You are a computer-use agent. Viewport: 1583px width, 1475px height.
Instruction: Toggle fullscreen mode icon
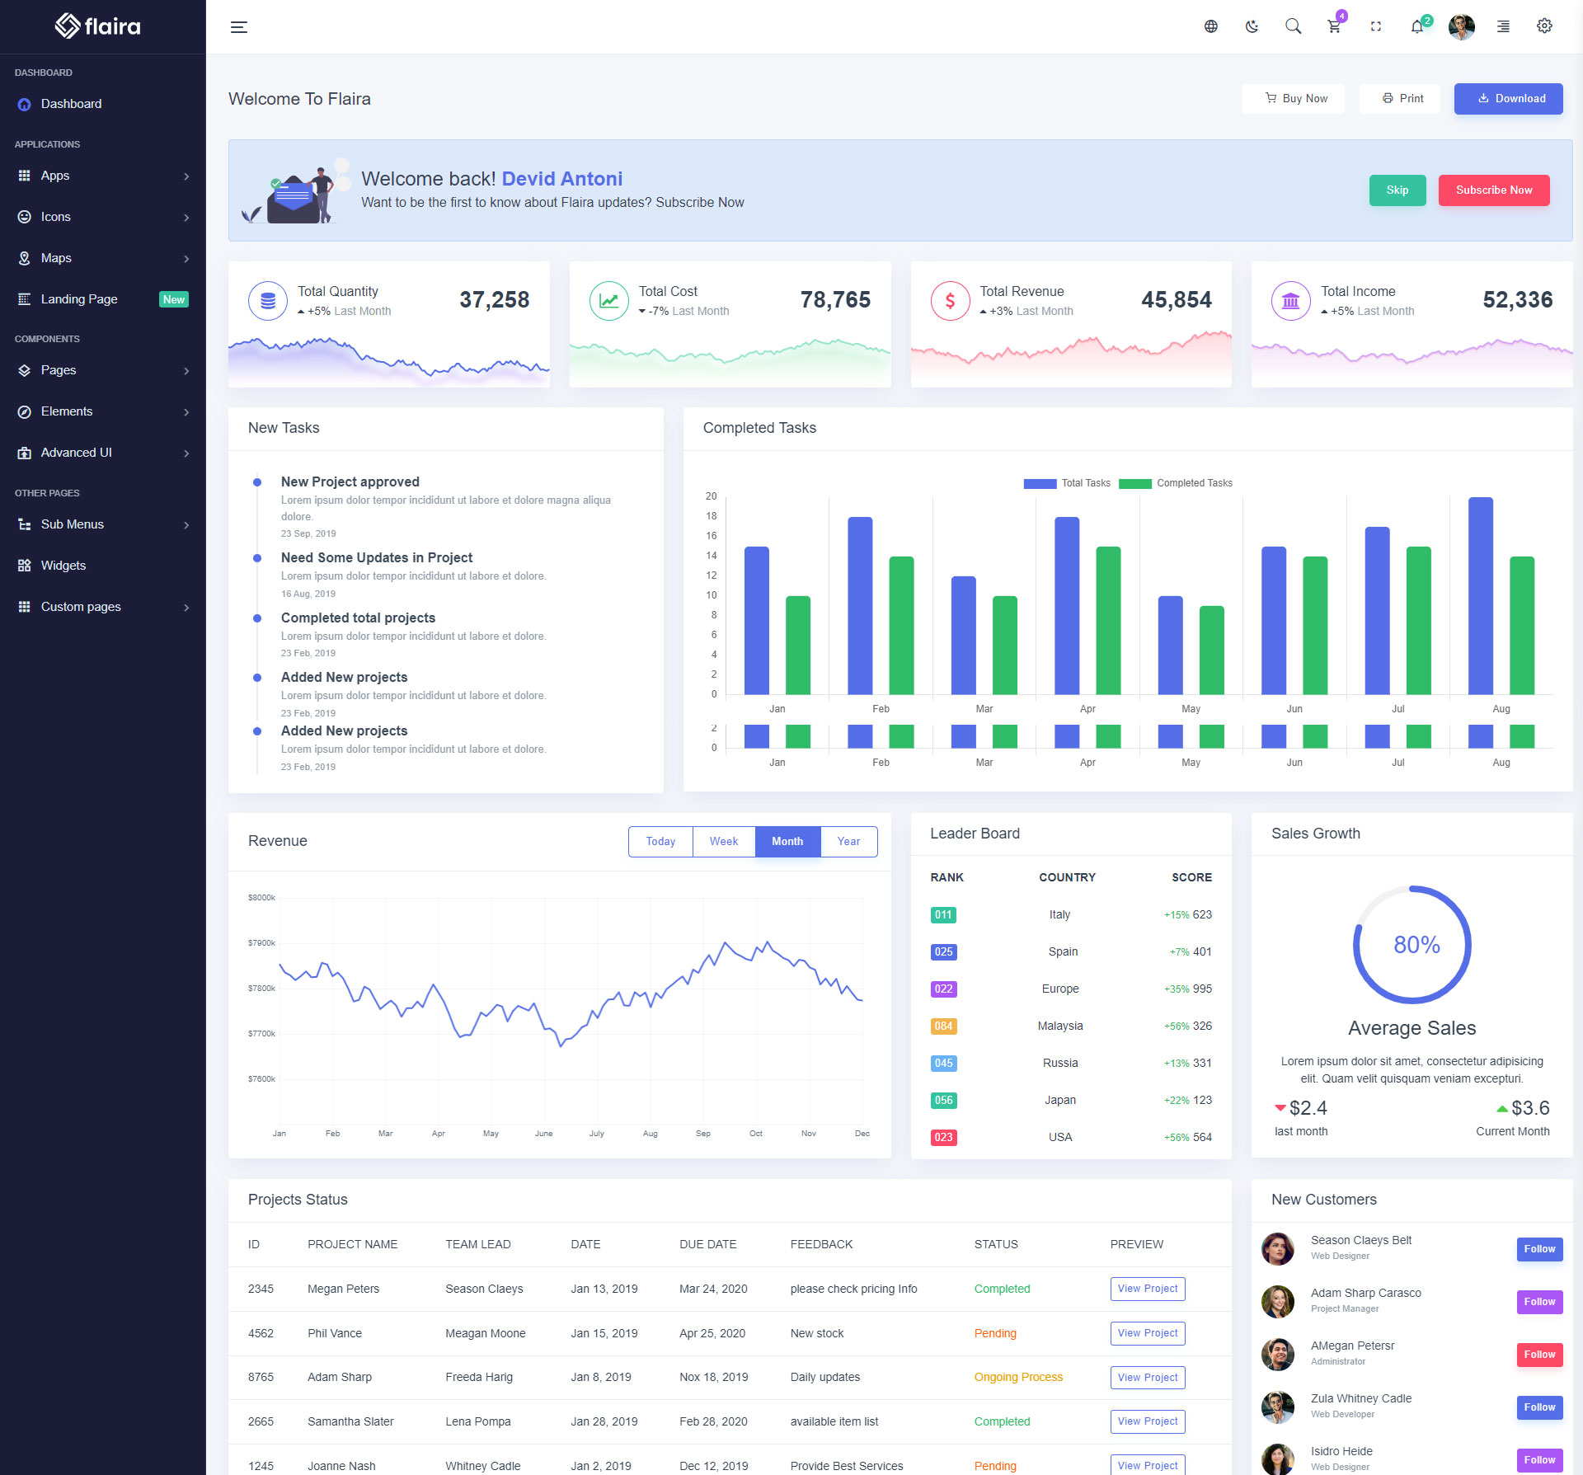[x=1375, y=26]
